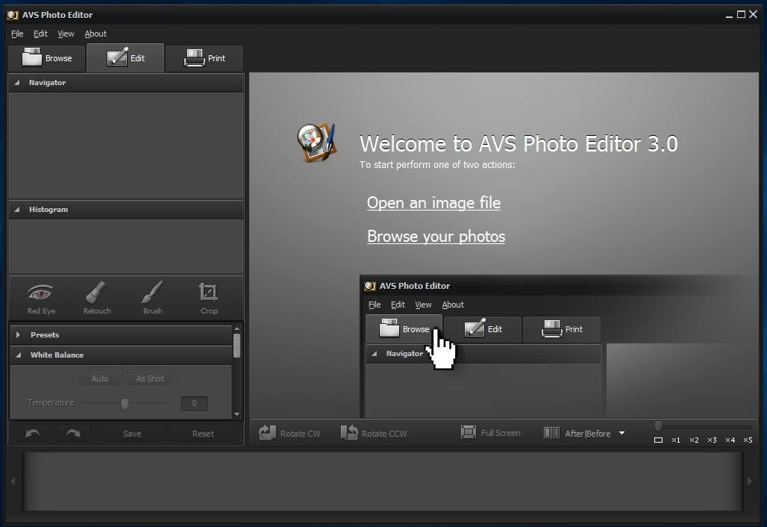Screen dimensions: 767x527
Task: Select the Brush tool
Action: point(153,299)
